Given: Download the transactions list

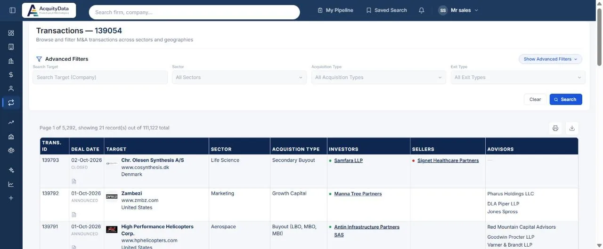Looking at the screenshot, I should [572, 128].
